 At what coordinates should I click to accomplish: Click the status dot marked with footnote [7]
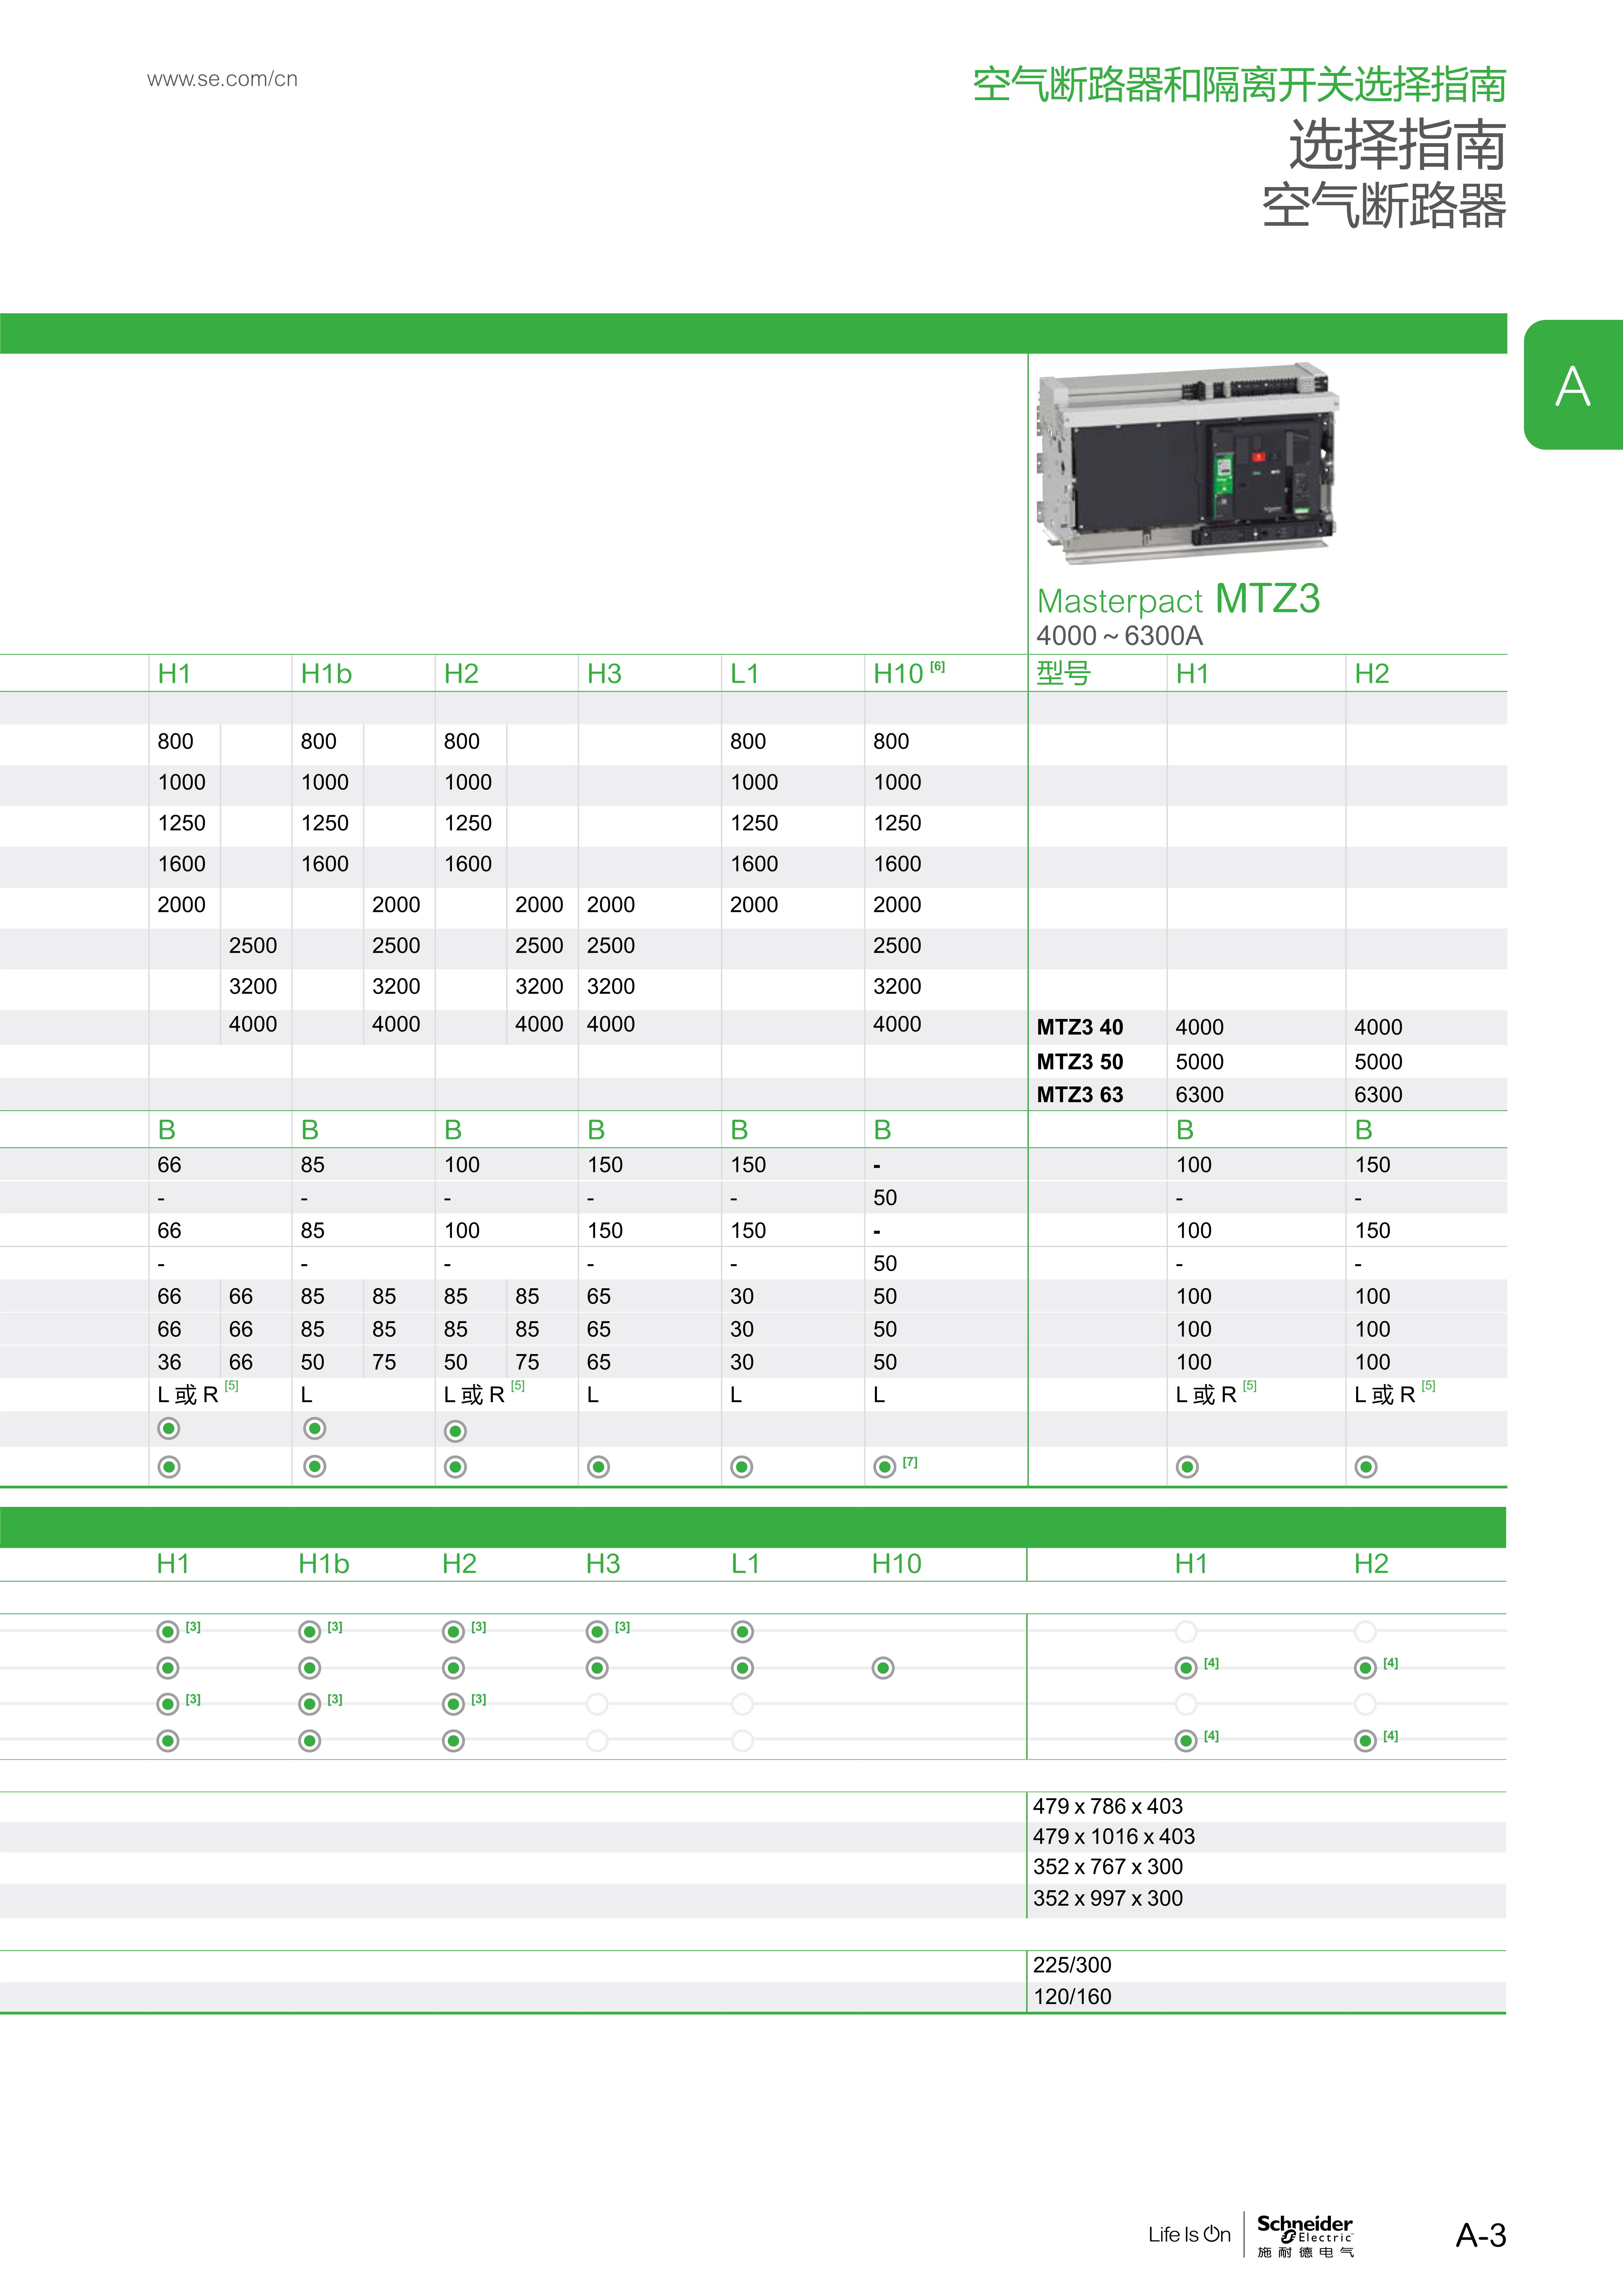click(885, 1467)
